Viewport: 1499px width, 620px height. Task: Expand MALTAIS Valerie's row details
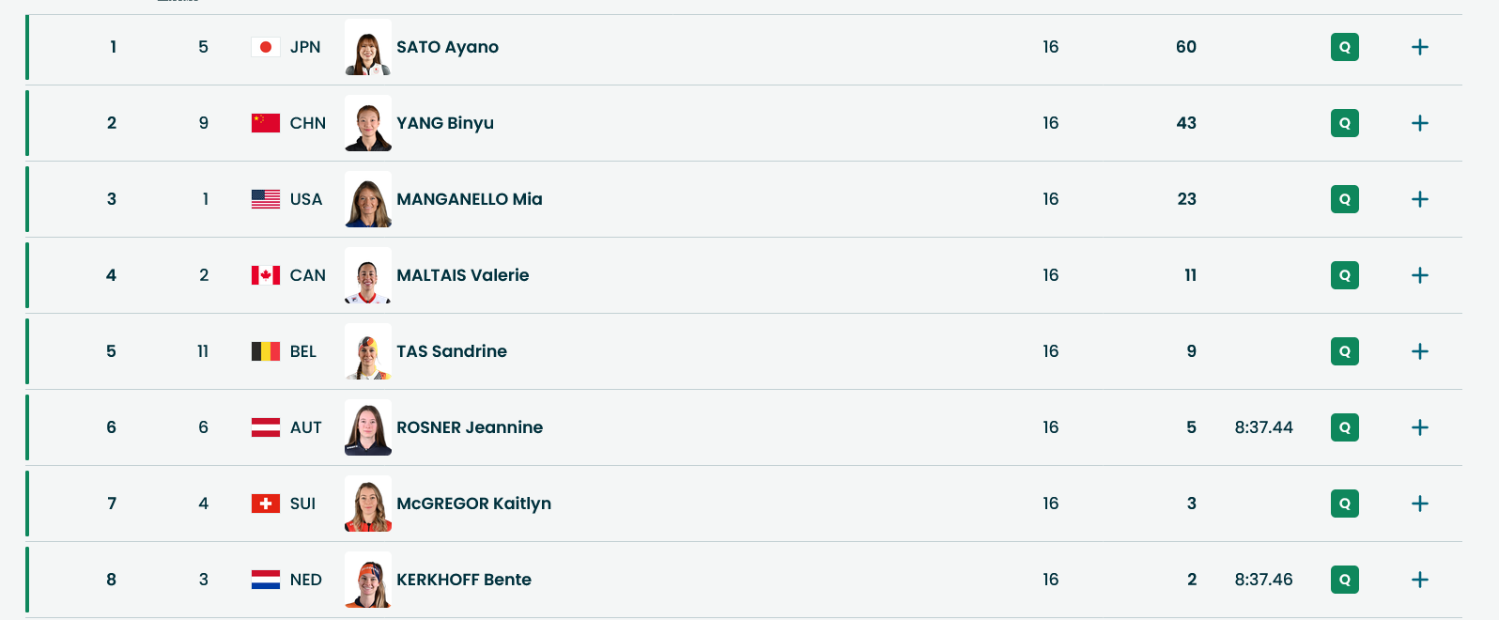pyautogui.click(x=1419, y=275)
